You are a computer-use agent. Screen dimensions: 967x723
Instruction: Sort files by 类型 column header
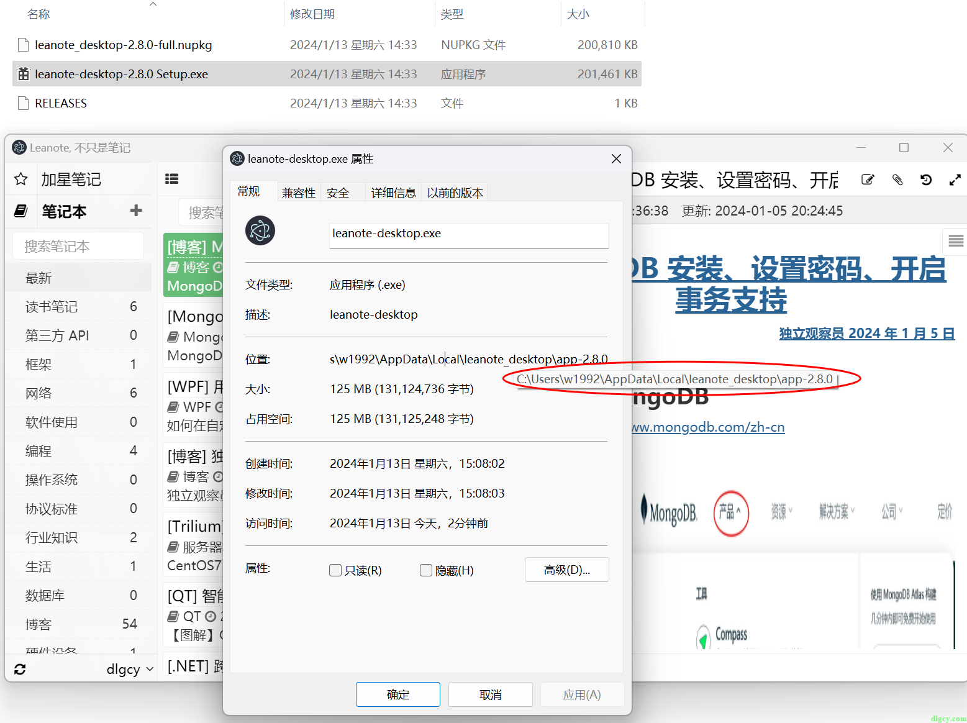click(452, 14)
